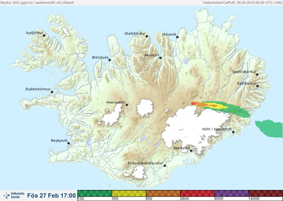Click the Eskifjörður marker dot
This screenshot has width=283, height=201.
click(x=257, y=86)
